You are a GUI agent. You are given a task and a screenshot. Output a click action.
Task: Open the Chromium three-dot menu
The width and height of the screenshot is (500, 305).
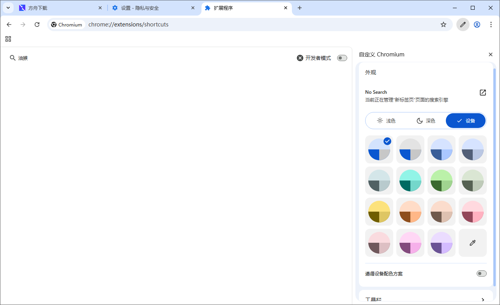[491, 24]
